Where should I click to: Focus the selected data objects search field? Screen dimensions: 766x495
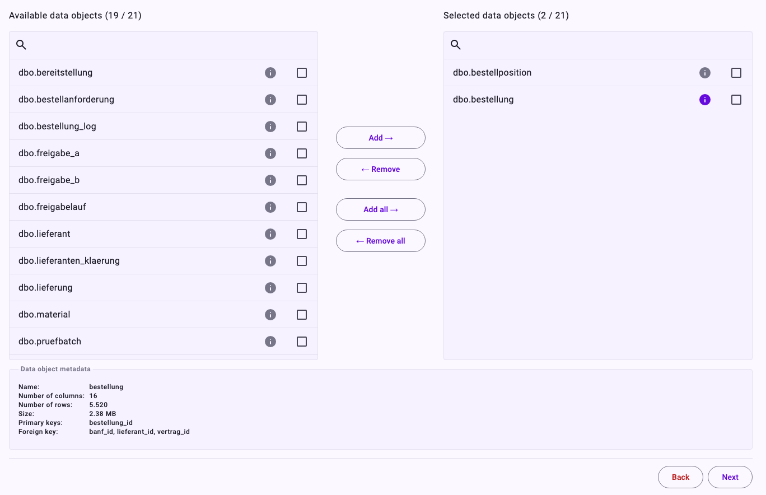pos(598,45)
